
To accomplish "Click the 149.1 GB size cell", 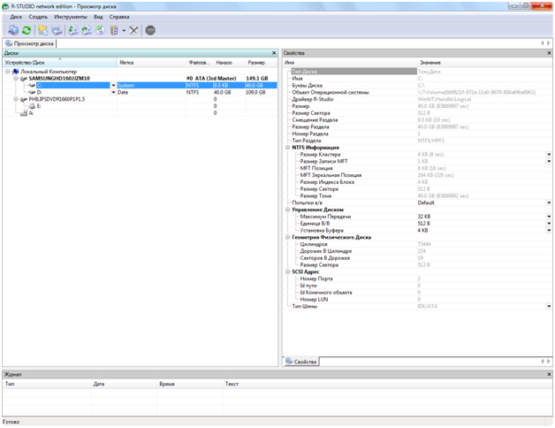I will [x=257, y=79].
